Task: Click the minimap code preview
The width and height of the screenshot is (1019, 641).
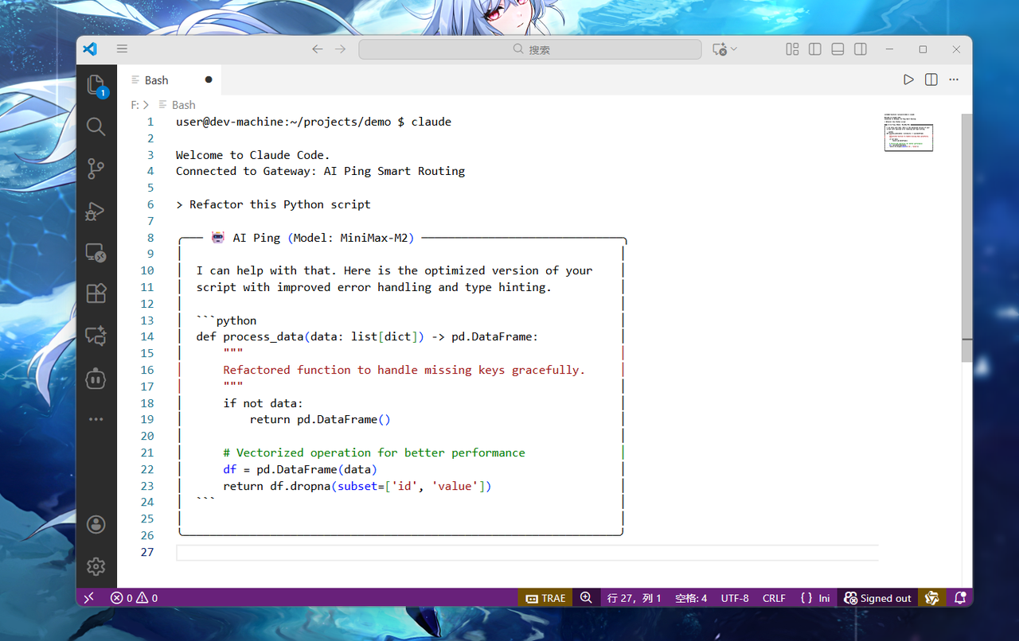Action: coord(908,133)
